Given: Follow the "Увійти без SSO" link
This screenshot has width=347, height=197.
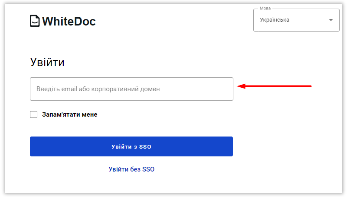Looking at the screenshot, I should [131, 169].
